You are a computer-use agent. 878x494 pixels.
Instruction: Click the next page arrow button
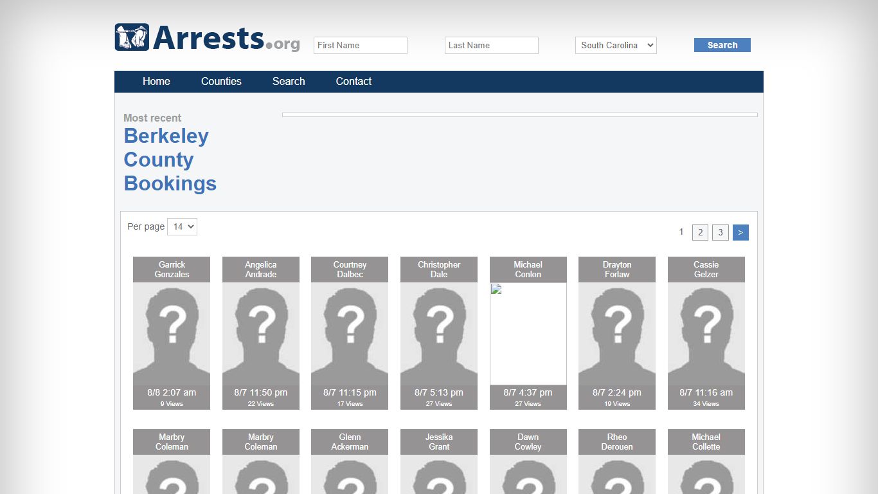740,232
